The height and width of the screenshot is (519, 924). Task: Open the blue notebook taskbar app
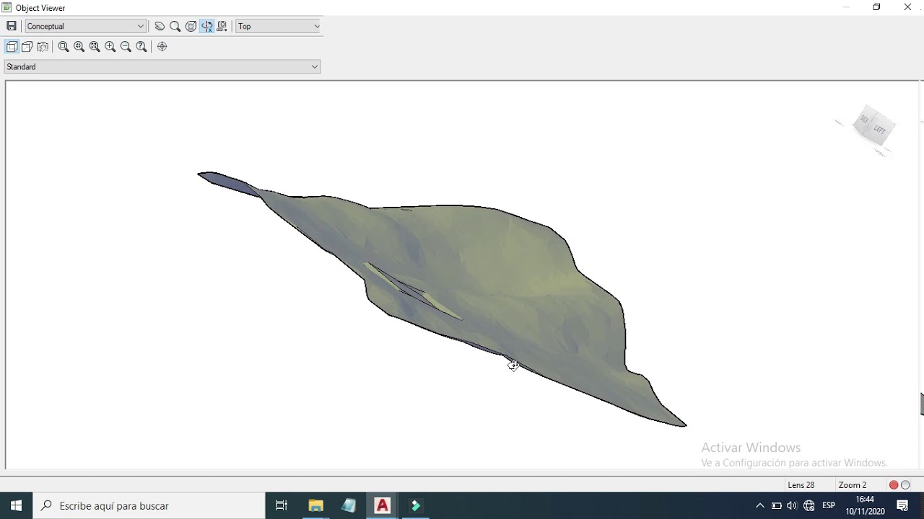(x=349, y=505)
